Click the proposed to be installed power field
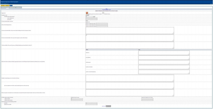This screenshot has height=109, width=214. (92, 104)
